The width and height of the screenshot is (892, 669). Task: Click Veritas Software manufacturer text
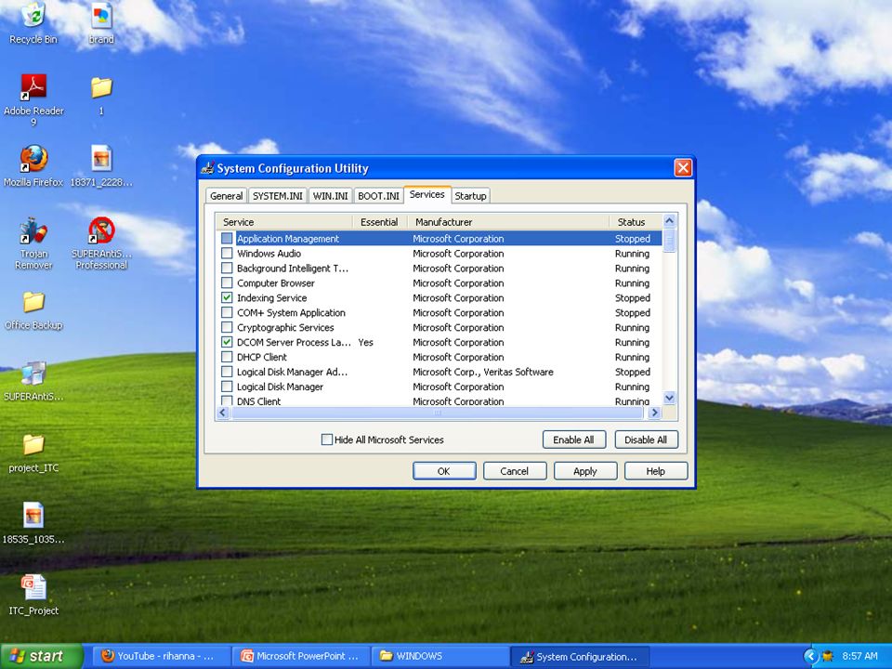point(518,372)
